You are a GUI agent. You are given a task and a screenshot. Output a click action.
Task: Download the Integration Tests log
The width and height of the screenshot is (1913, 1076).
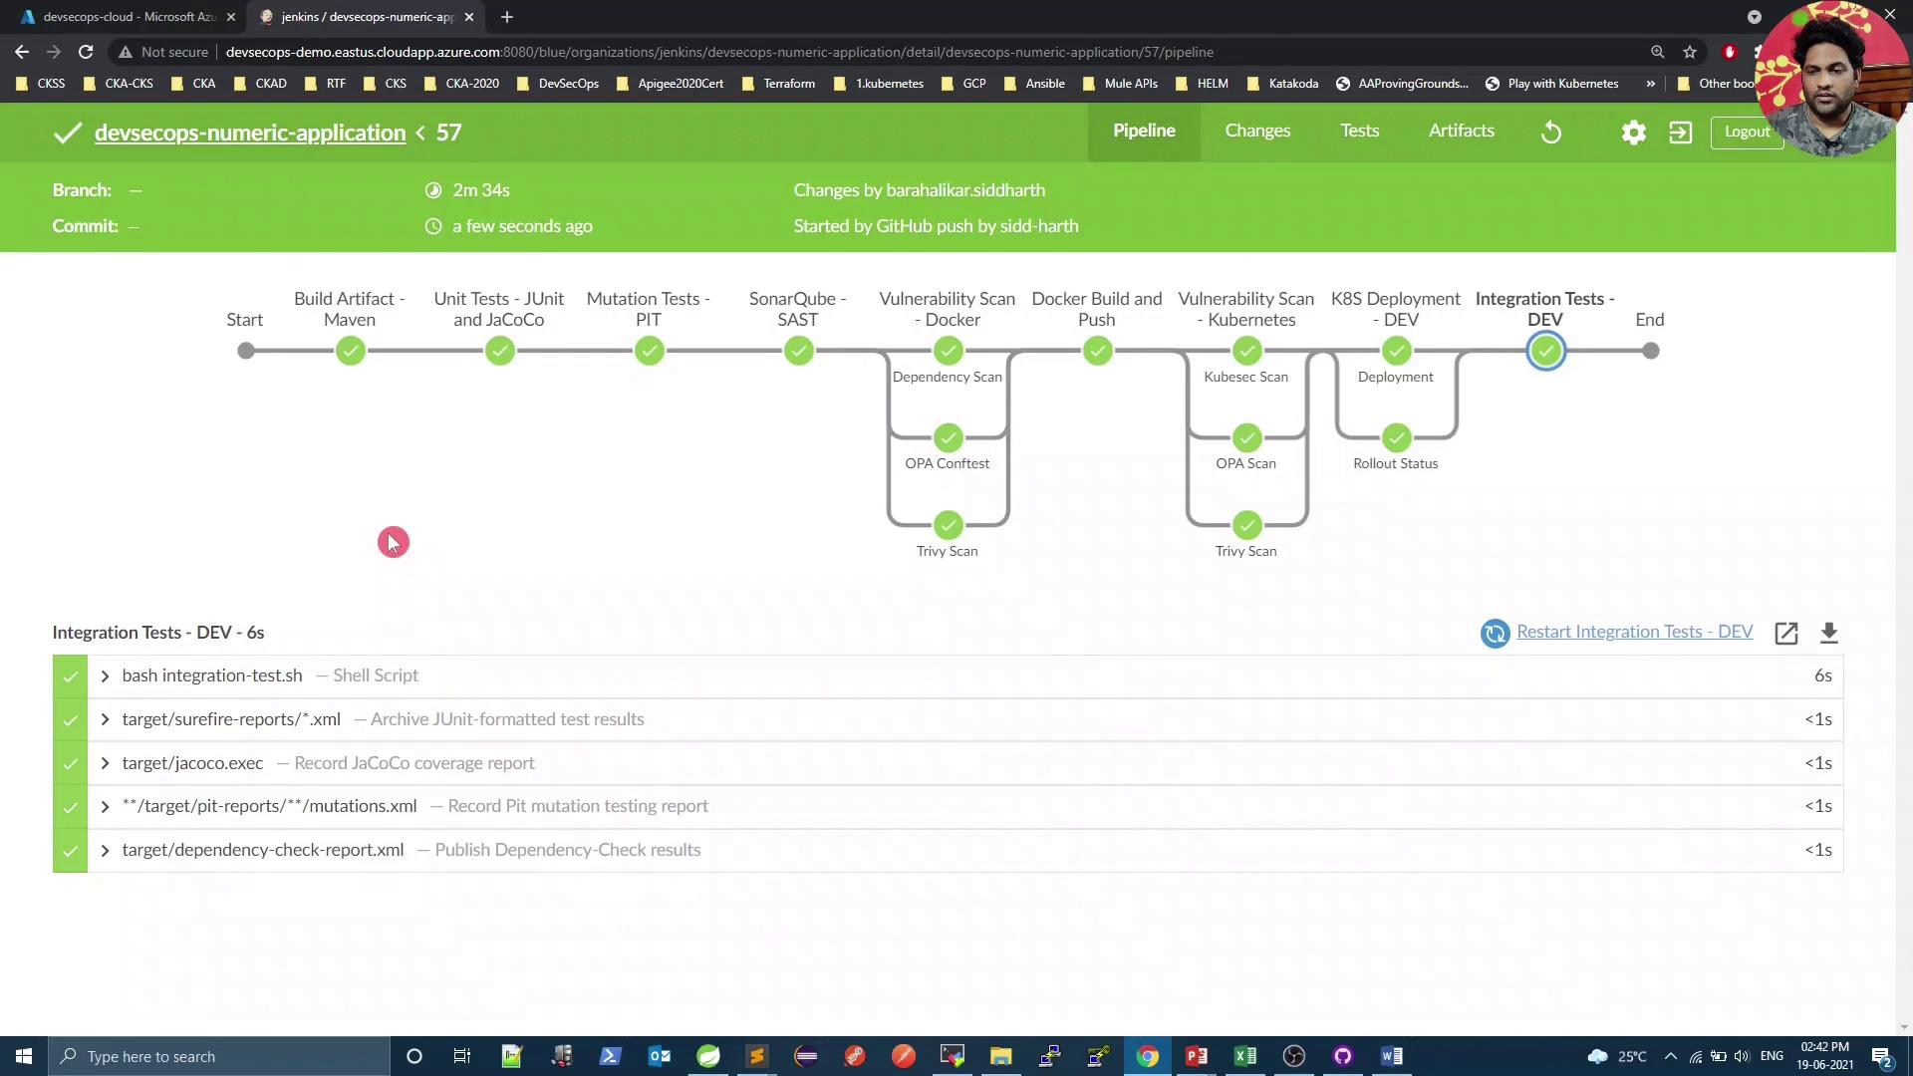click(x=1829, y=633)
